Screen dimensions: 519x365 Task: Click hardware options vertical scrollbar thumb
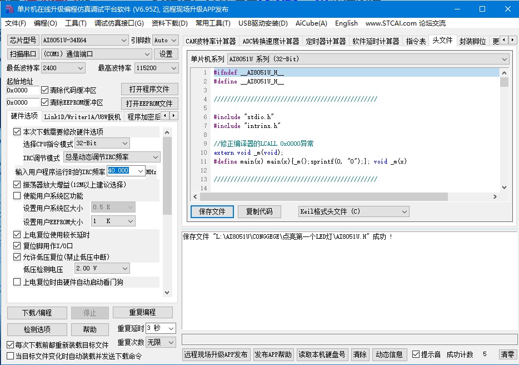point(167,176)
